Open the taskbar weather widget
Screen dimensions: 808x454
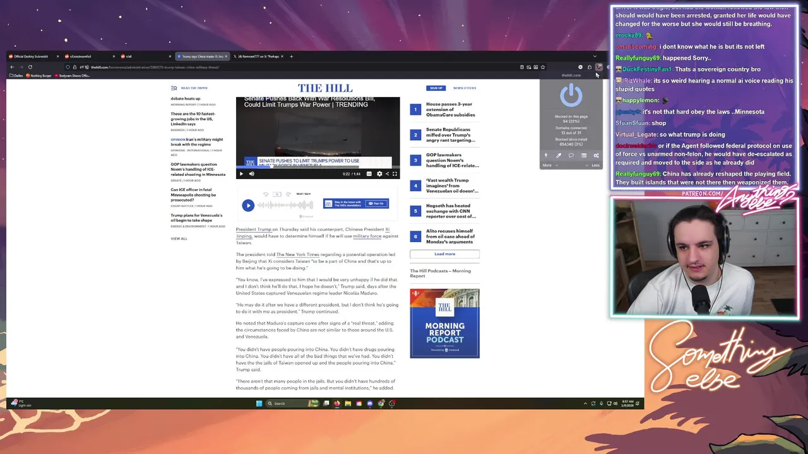[21, 403]
